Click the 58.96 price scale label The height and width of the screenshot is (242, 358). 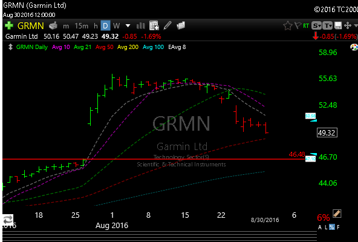(x=328, y=53)
